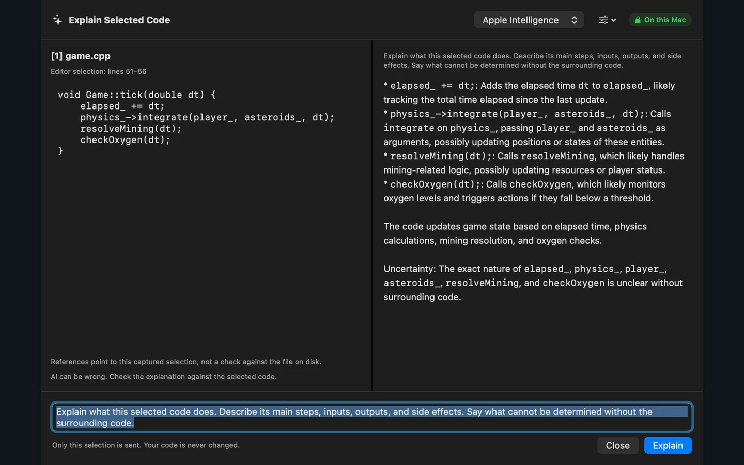Screen dimensions: 744x465
Task: Click the void Game::tick(double dt) code line
Action: [x=137, y=95]
